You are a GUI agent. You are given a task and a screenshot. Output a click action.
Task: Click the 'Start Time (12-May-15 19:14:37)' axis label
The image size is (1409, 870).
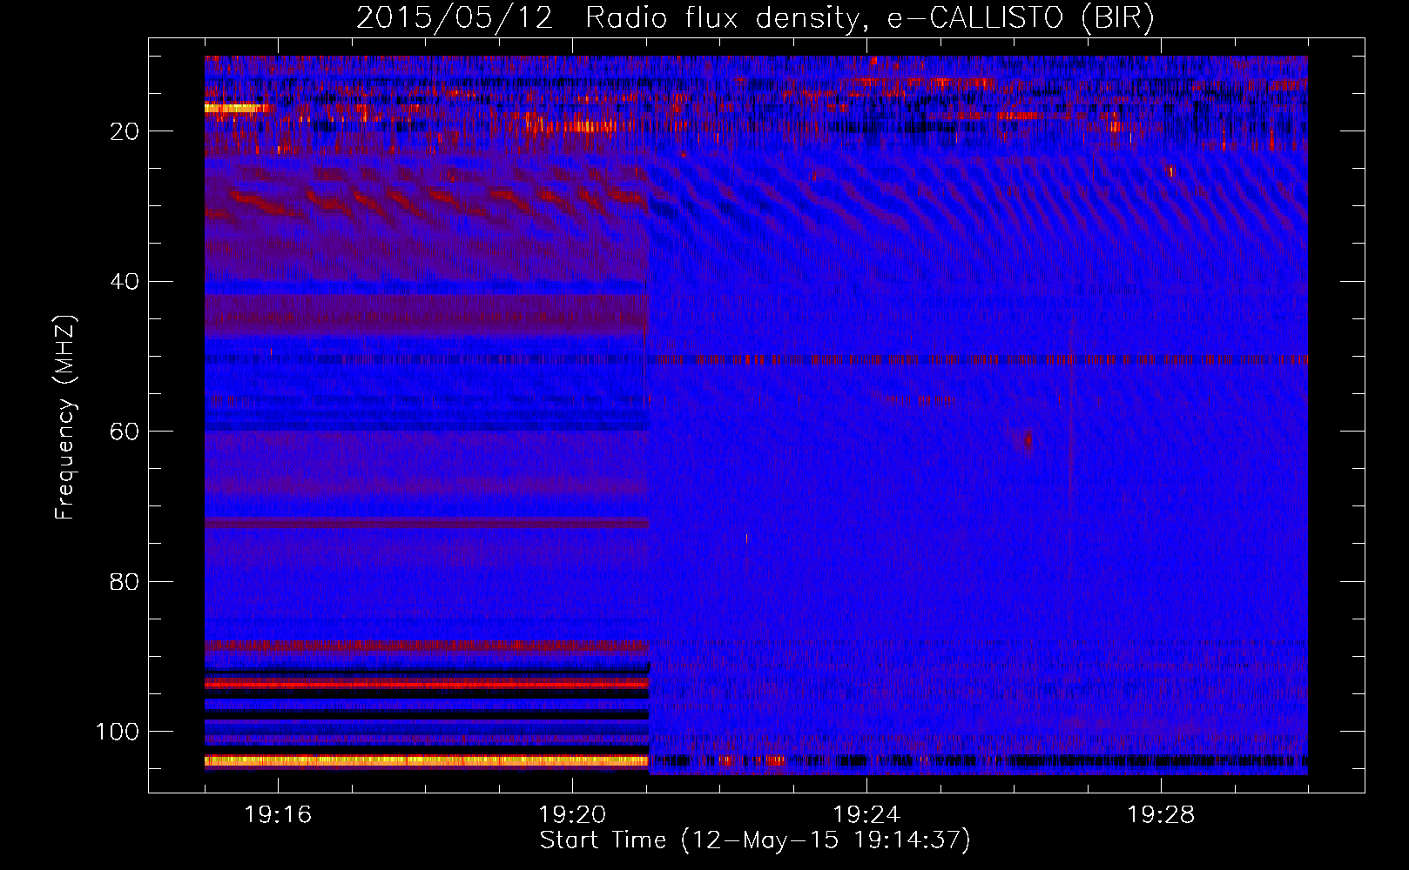(x=755, y=840)
